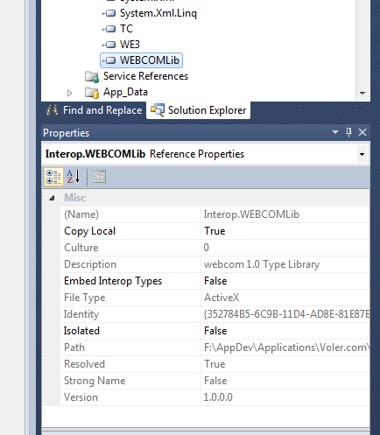This screenshot has width=380, height=435.
Task: Collapse the Misc property category
Action: 52,198
